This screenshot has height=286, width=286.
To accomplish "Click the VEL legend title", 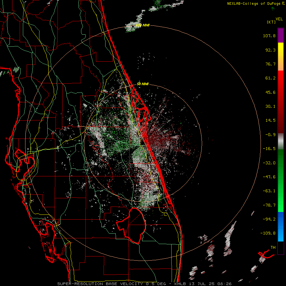I will tap(279, 19).
